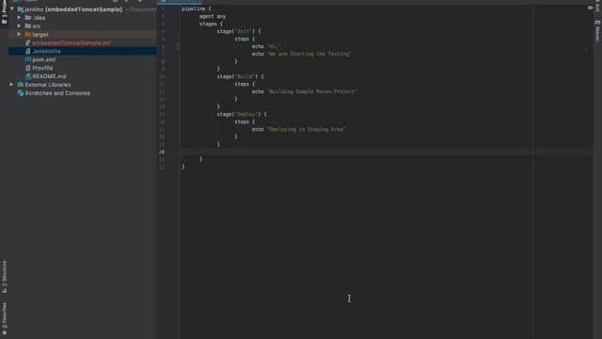Click the External Libraries icon
Image resolution: width=602 pixels, height=339 pixels.
coord(21,85)
